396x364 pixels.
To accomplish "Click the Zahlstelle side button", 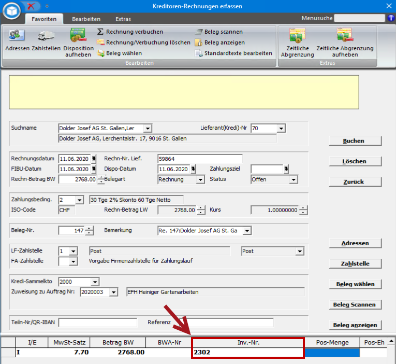I will tap(355, 264).
